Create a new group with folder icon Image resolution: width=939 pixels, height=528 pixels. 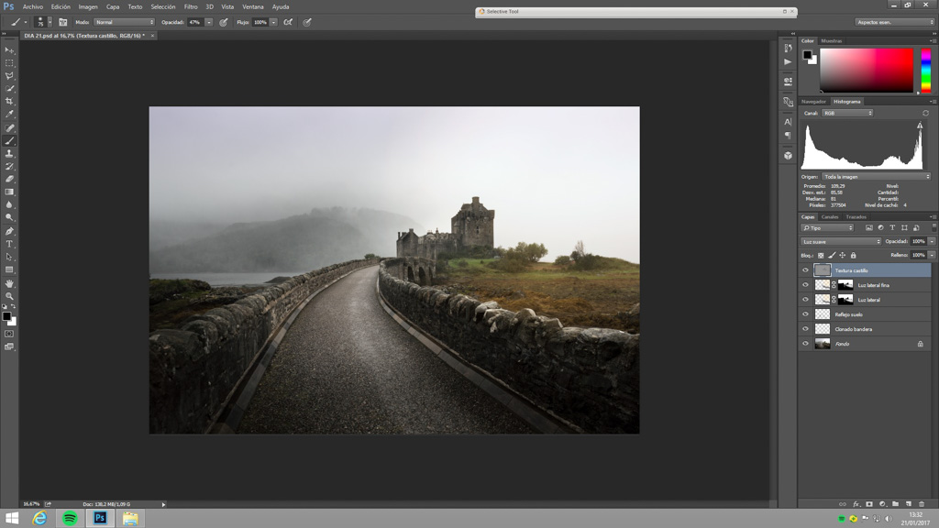pos(895,503)
